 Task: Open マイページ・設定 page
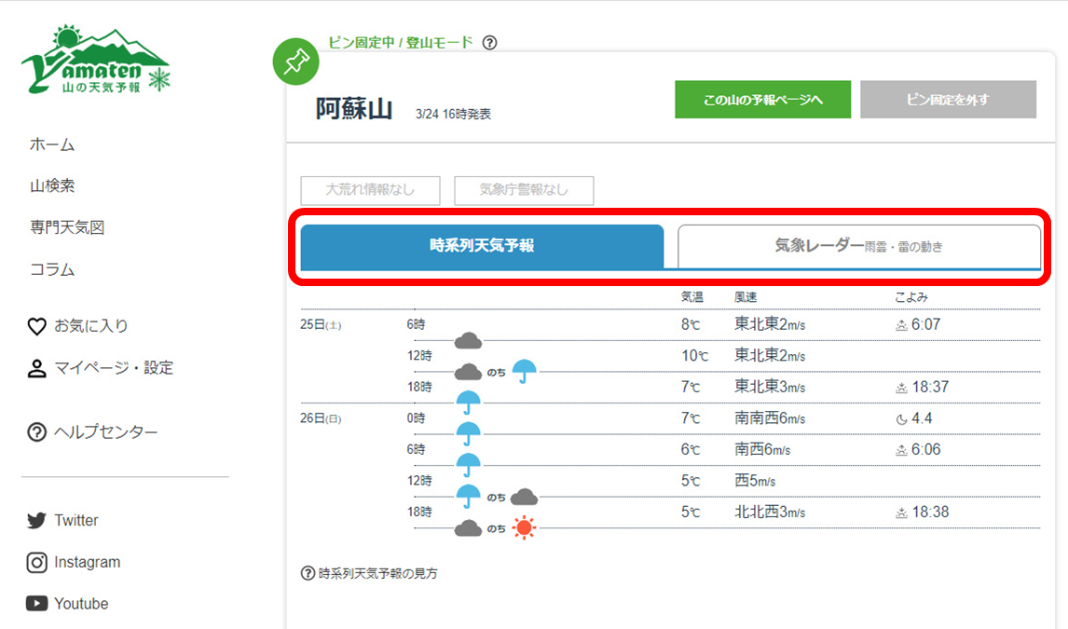(x=114, y=368)
